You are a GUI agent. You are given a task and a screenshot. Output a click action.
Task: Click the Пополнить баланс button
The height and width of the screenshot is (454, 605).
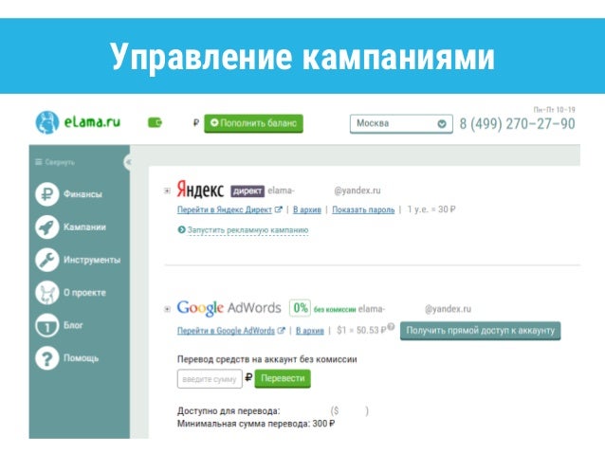253,123
